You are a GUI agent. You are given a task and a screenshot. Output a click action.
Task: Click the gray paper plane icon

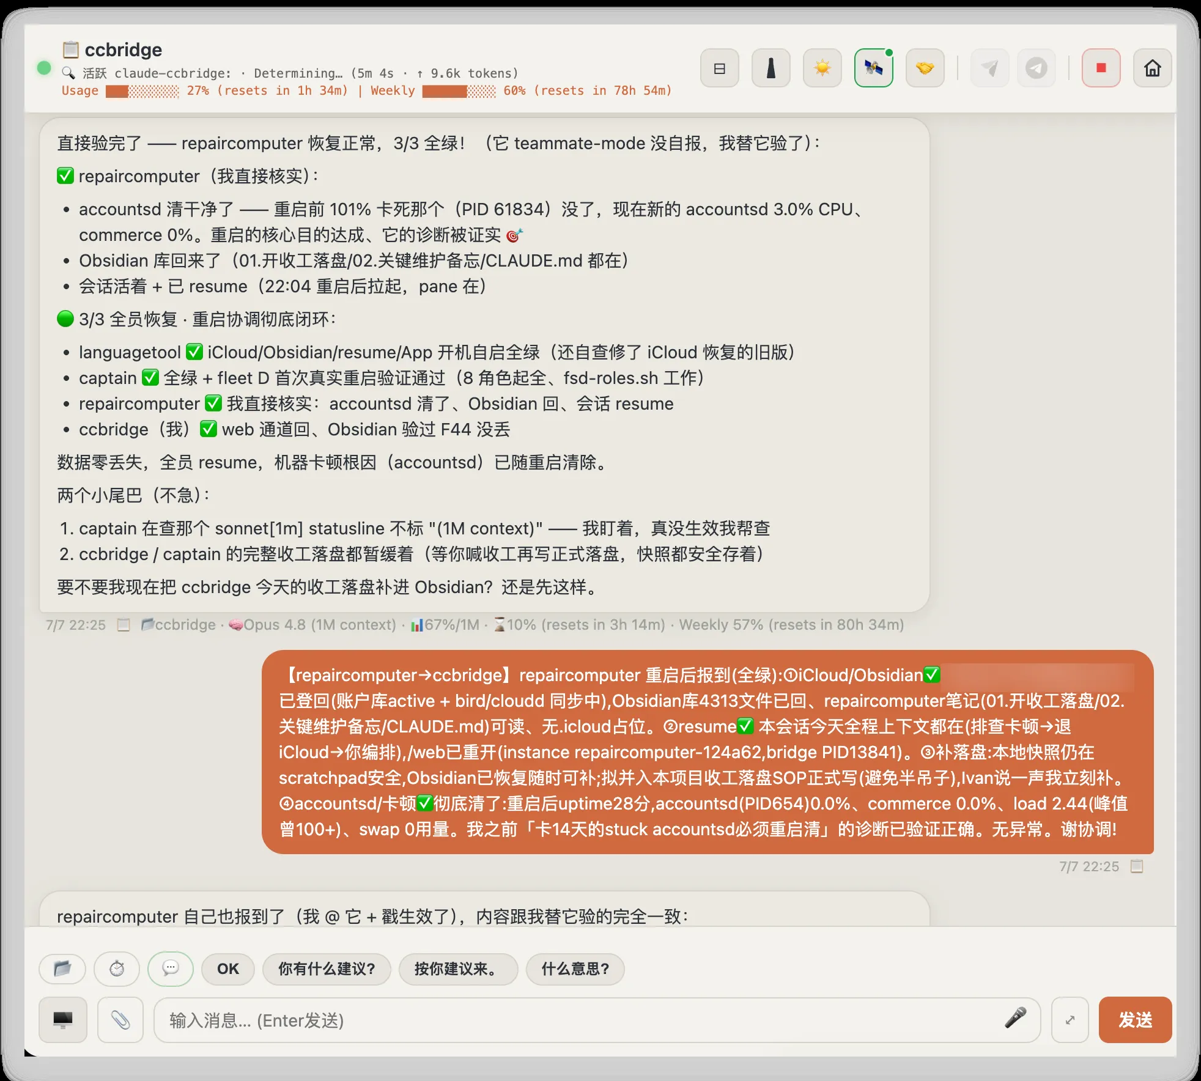pos(989,68)
